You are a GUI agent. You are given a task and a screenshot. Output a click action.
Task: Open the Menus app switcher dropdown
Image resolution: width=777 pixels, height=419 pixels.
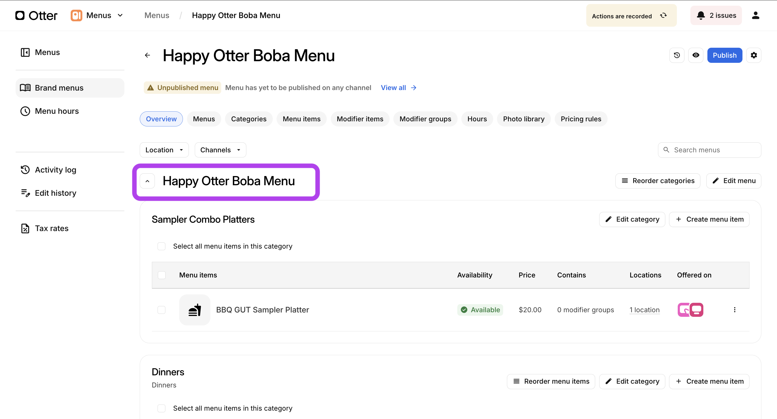click(97, 15)
